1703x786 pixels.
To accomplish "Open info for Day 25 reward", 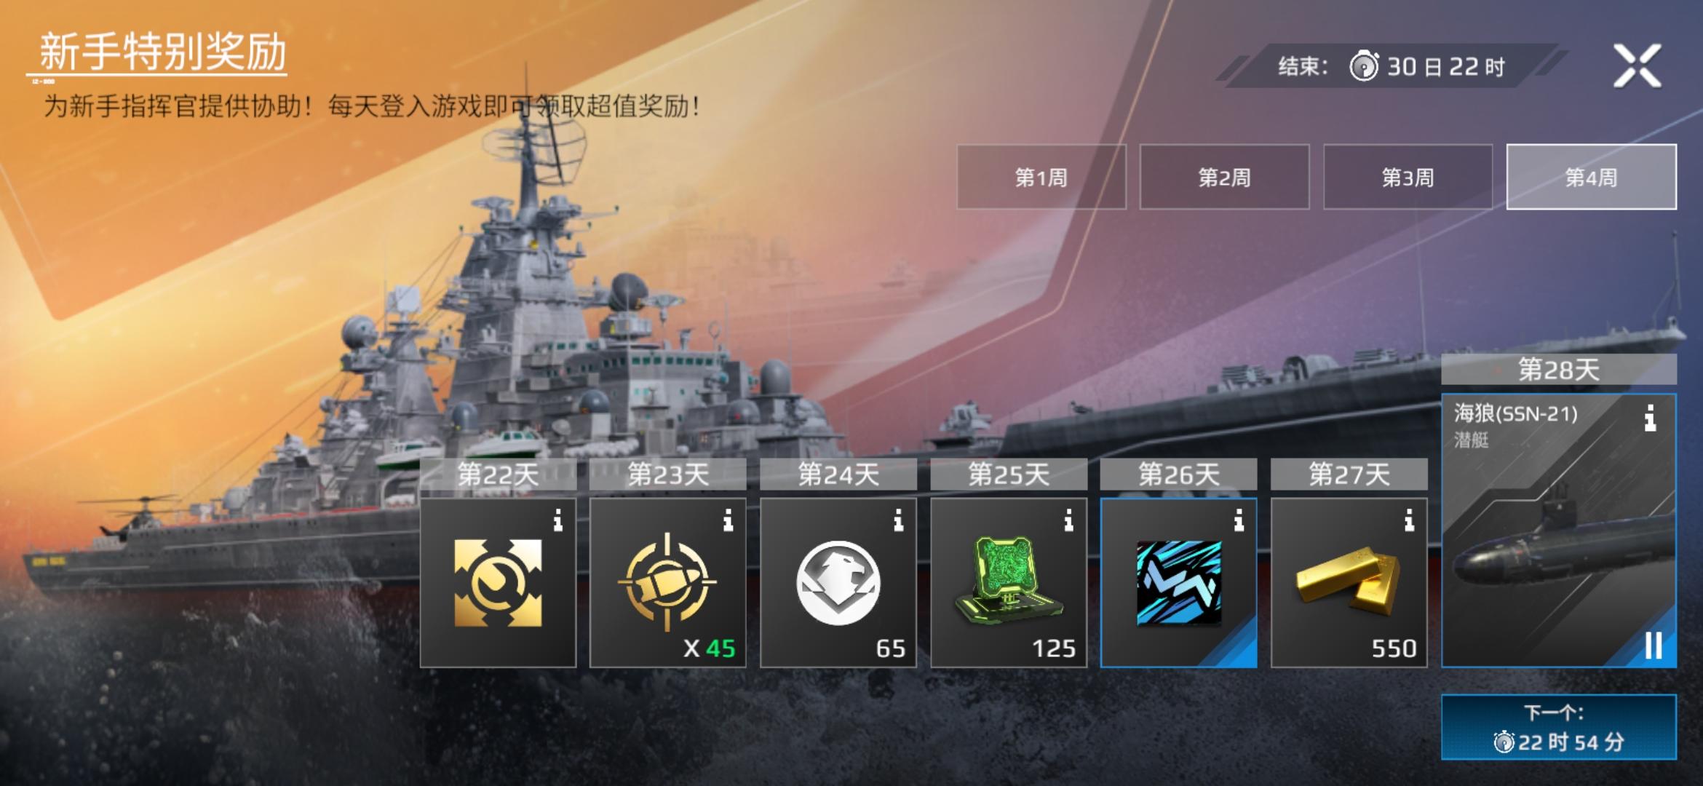I will pos(1069,520).
